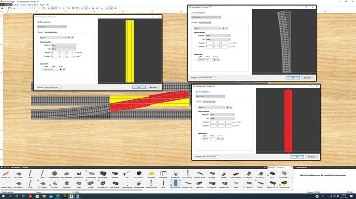Click the catalog search field
This screenshot has height=199, width=356.
[x=279, y=168]
